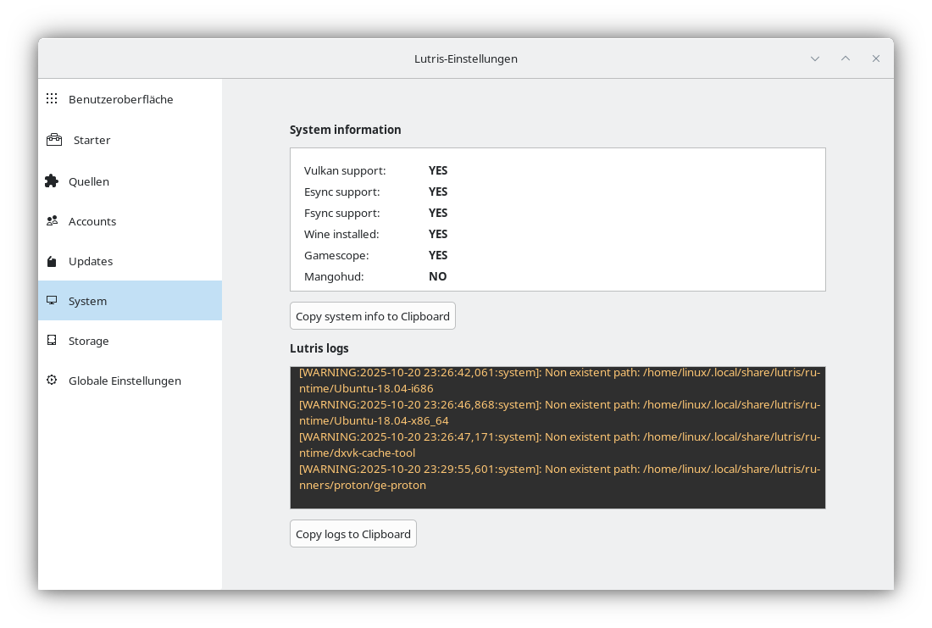The height and width of the screenshot is (628, 932).
Task: Go to the Accounts settings page
Action: (92, 221)
